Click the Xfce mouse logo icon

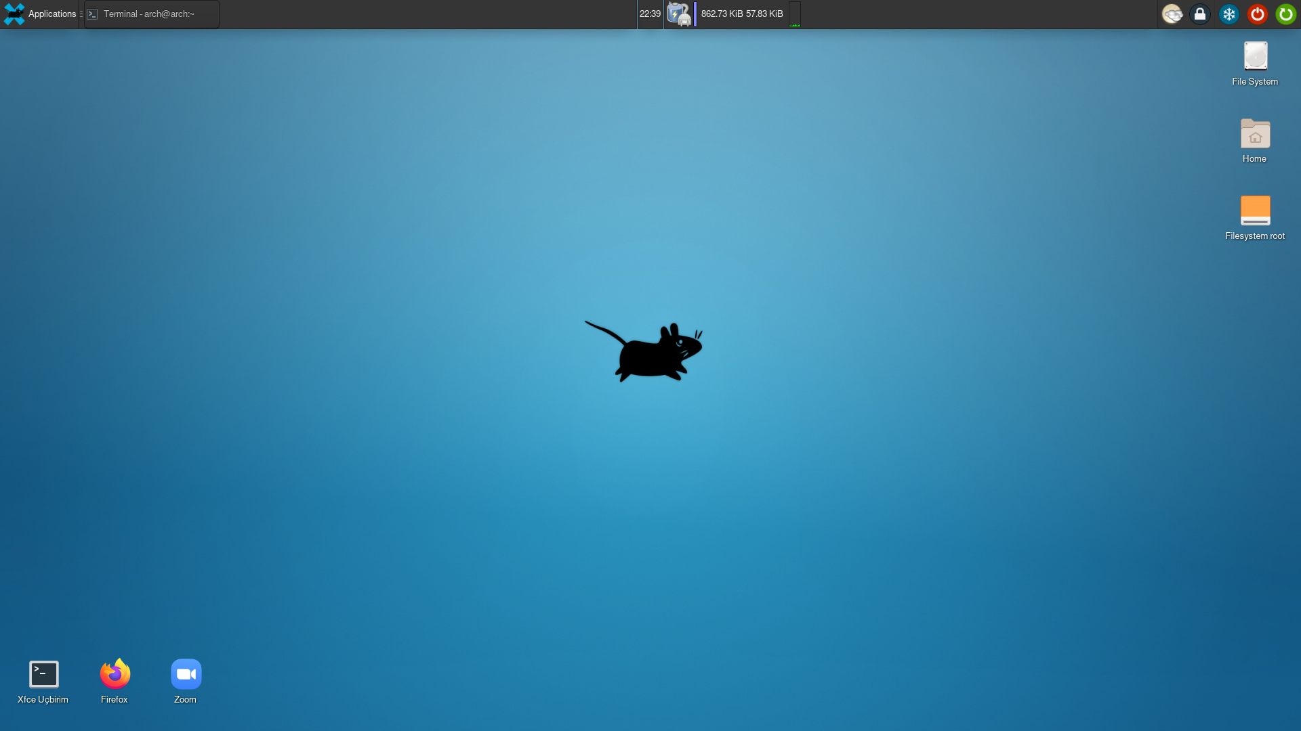tap(14, 14)
